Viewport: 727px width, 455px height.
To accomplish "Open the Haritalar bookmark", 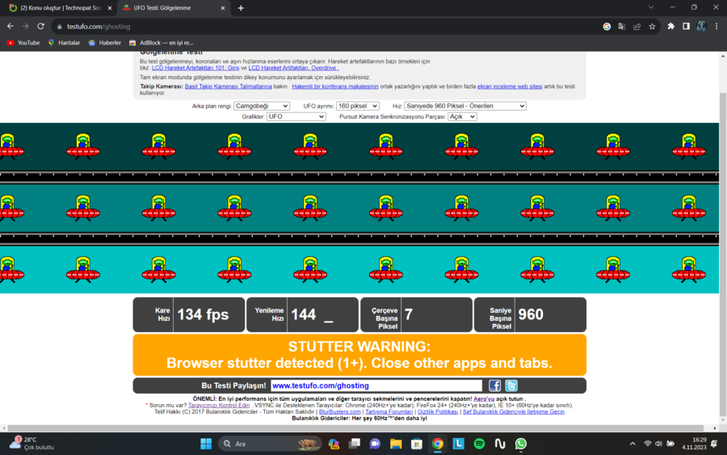I will click(x=64, y=43).
